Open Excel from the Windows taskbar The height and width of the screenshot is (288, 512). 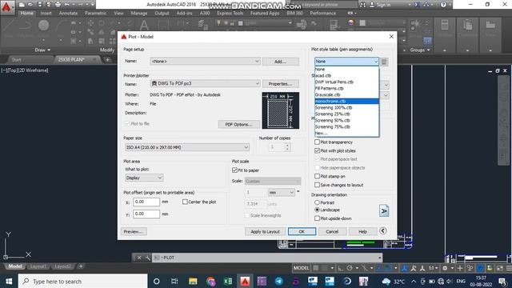228,281
